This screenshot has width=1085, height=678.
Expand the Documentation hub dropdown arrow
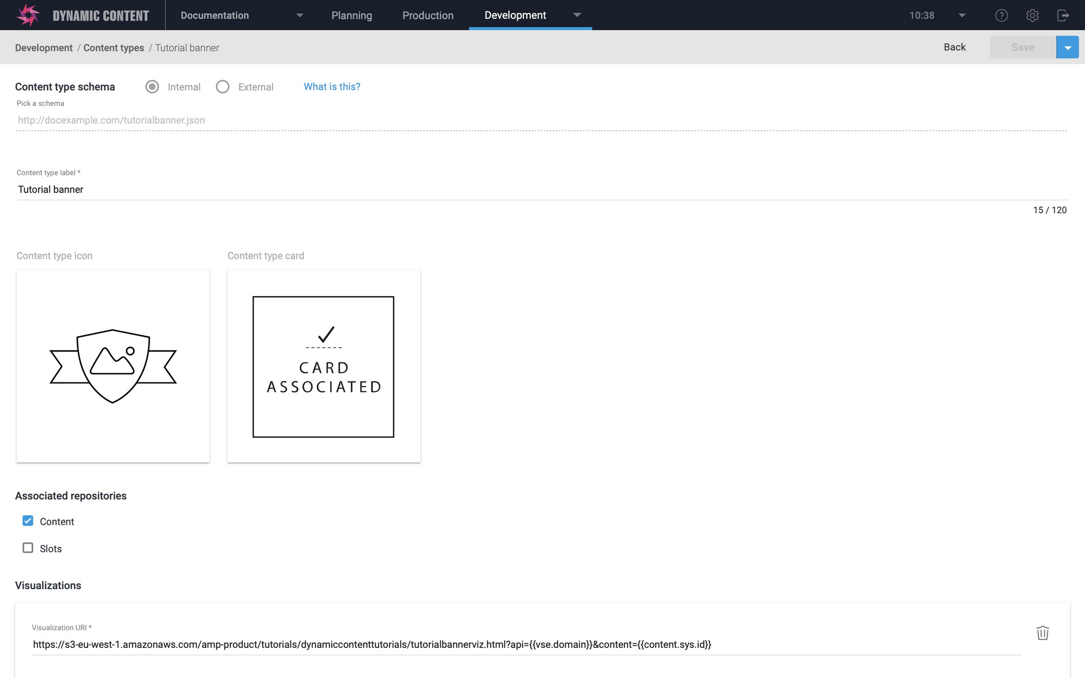[x=300, y=16]
